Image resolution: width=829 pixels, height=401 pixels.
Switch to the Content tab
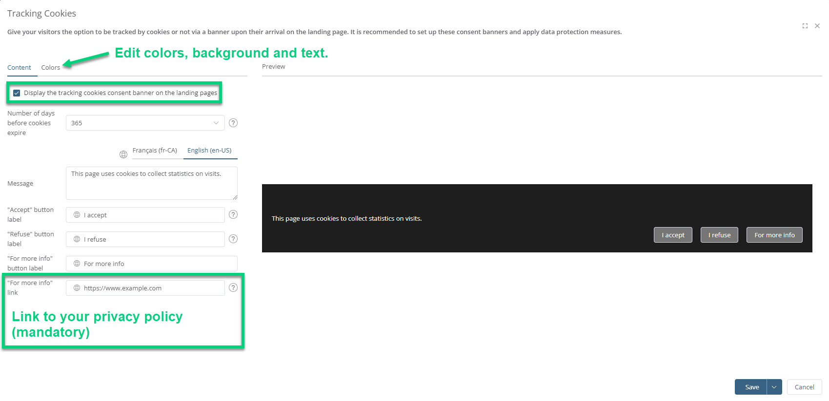click(19, 68)
